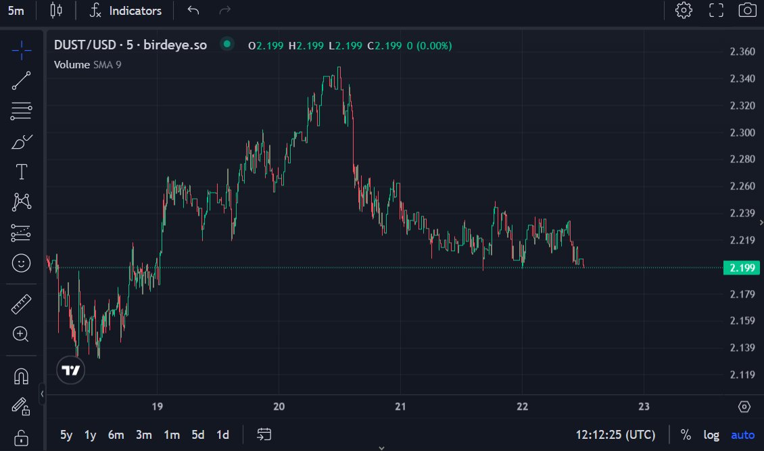Set range to 1y

pos(90,435)
